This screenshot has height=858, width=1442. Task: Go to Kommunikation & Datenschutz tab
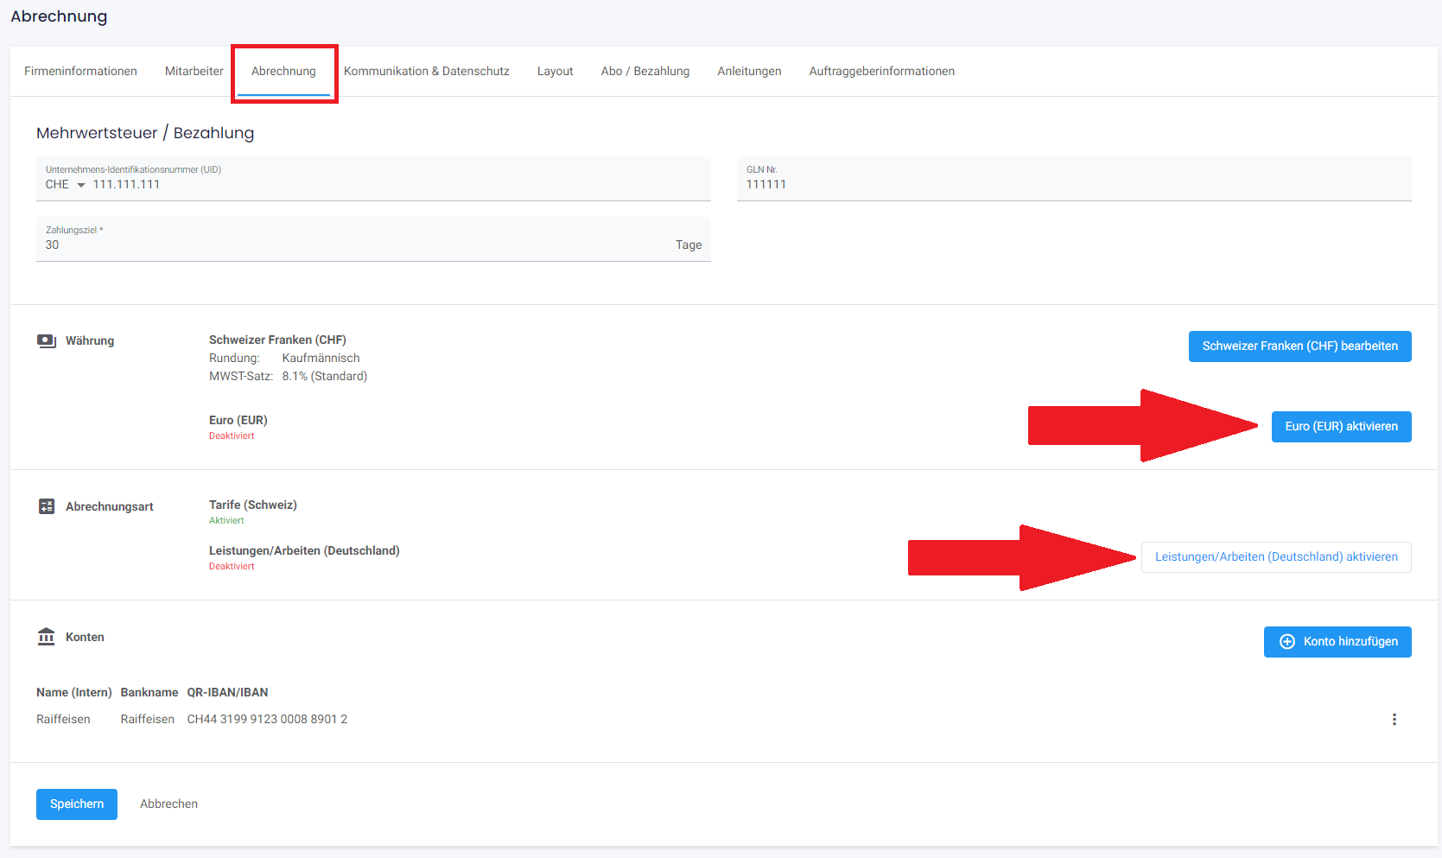click(426, 71)
